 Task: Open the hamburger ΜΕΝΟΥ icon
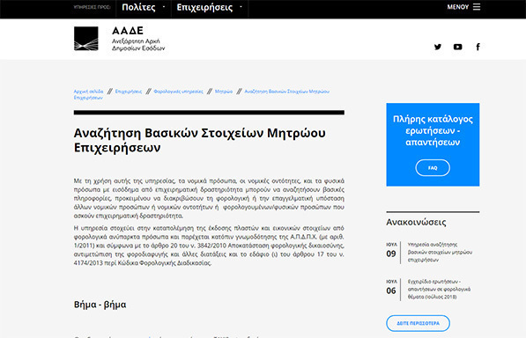point(477,7)
